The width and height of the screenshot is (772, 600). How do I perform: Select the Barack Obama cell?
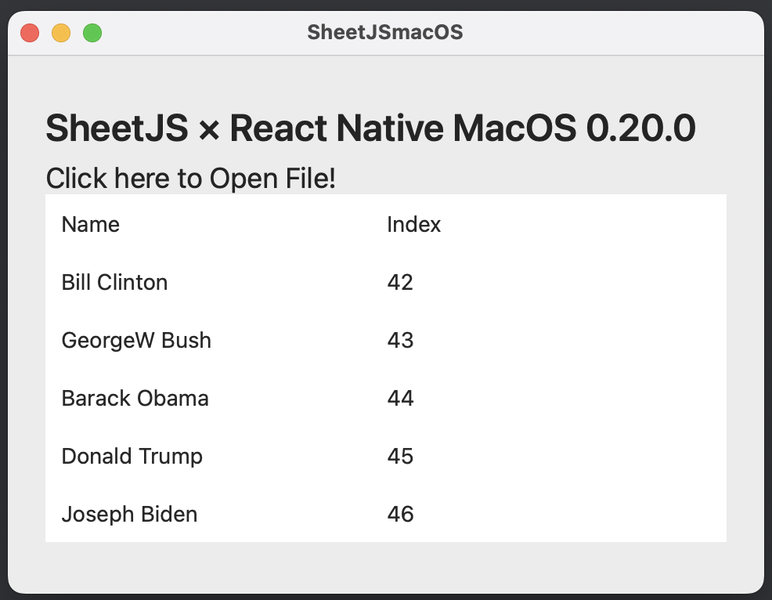coord(135,399)
